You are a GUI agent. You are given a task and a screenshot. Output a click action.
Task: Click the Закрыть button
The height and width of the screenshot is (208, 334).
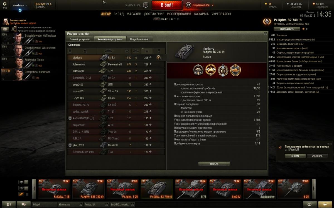pos(214,164)
